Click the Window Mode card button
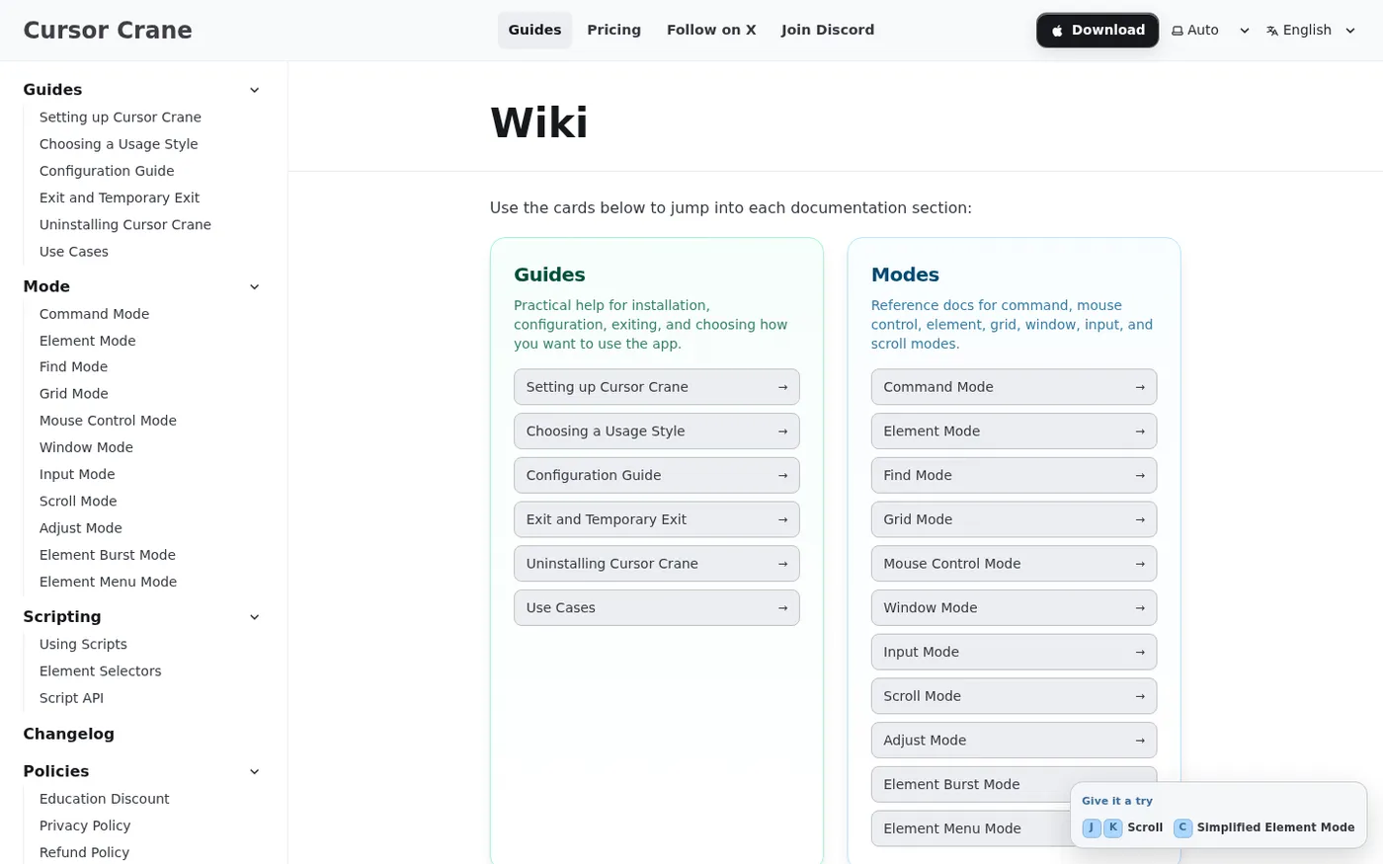Screen dimensions: 1383x864 coord(1014,607)
